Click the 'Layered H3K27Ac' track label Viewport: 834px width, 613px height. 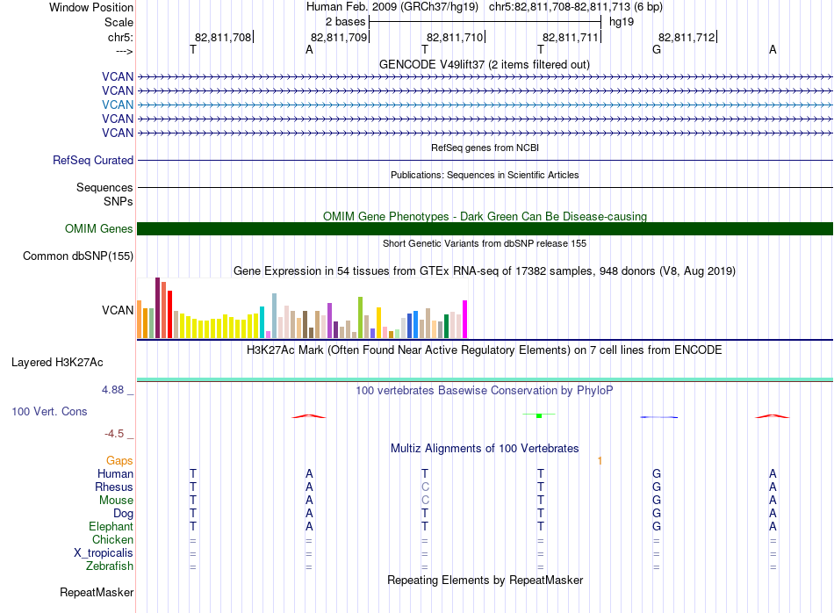(57, 363)
